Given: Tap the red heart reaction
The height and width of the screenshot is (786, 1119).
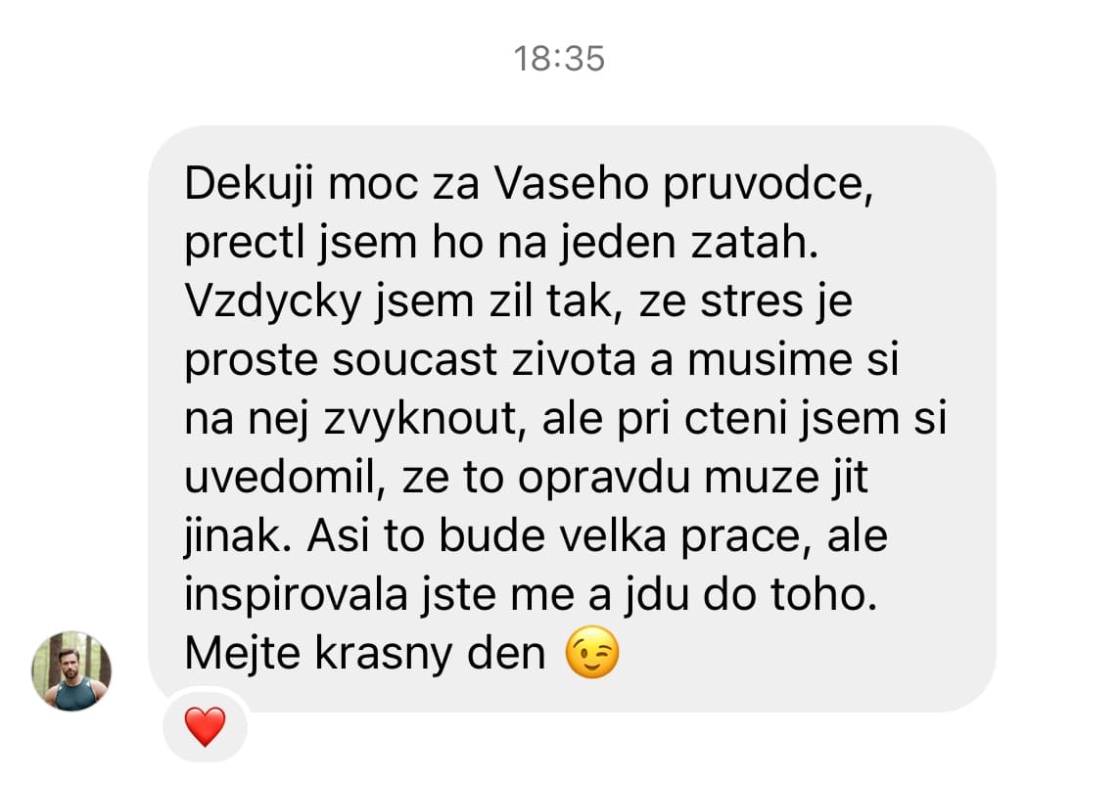Looking at the screenshot, I should point(205,727).
